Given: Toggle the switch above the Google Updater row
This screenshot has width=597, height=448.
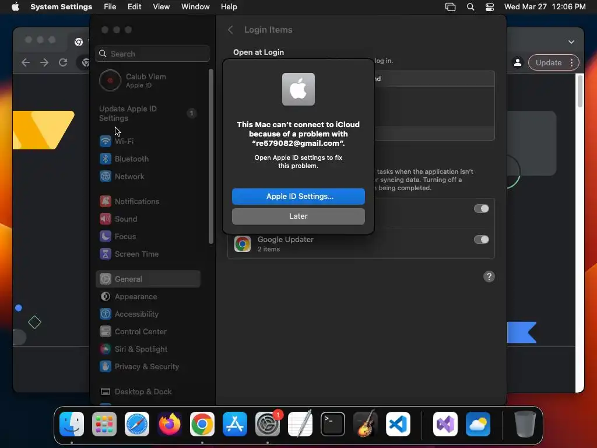Looking at the screenshot, I should [x=481, y=208].
